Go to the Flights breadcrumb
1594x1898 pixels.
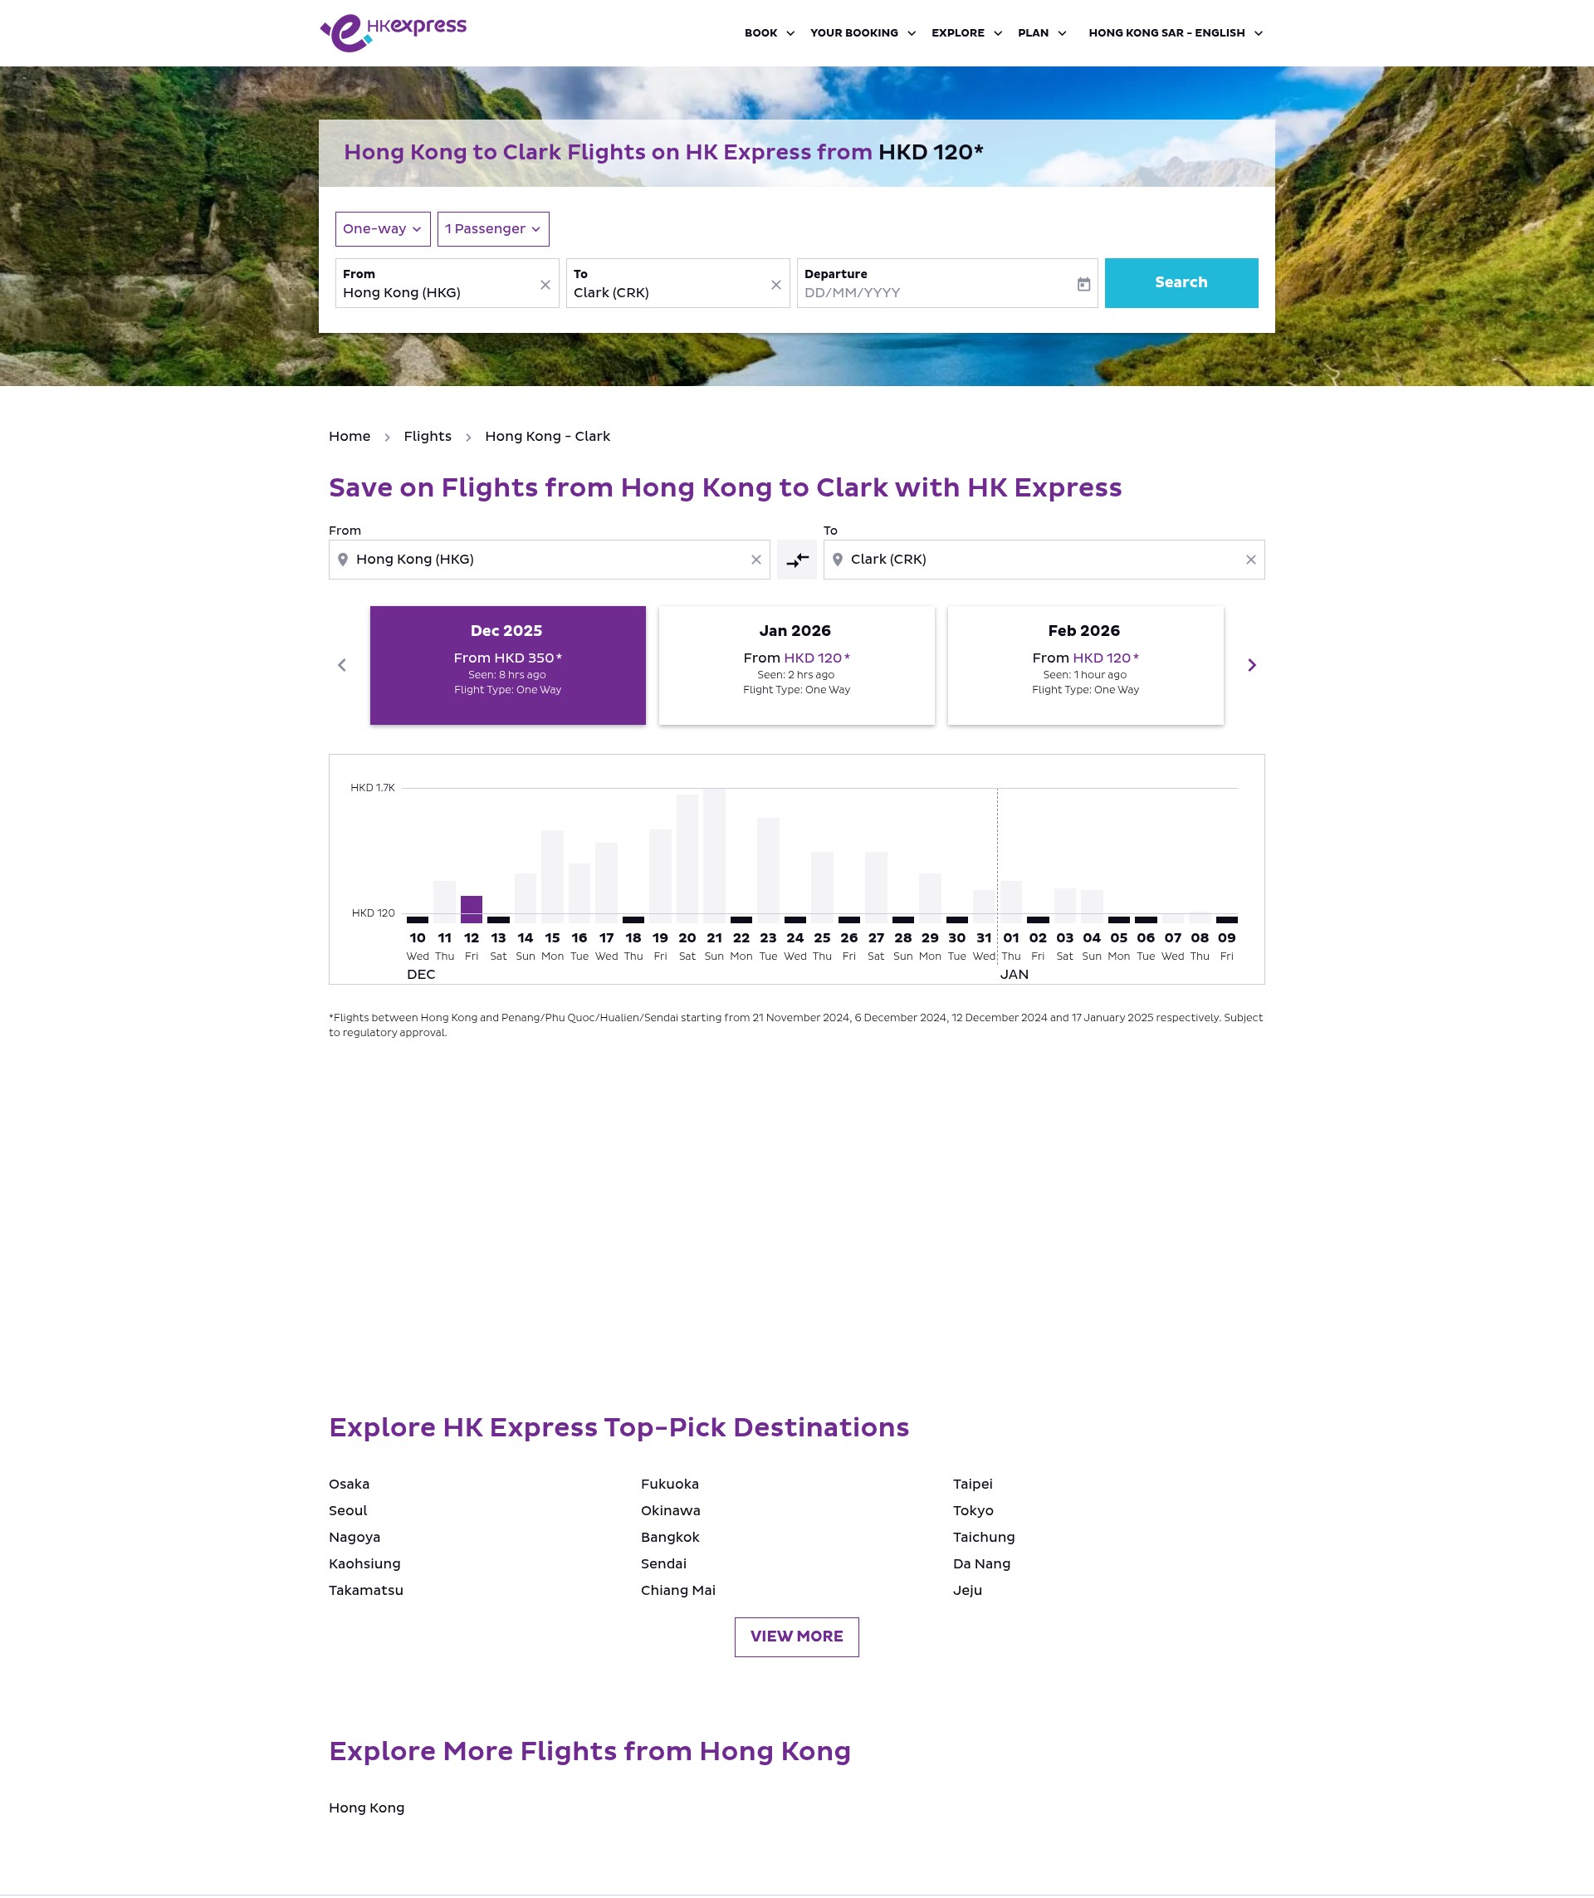[x=428, y=437]
